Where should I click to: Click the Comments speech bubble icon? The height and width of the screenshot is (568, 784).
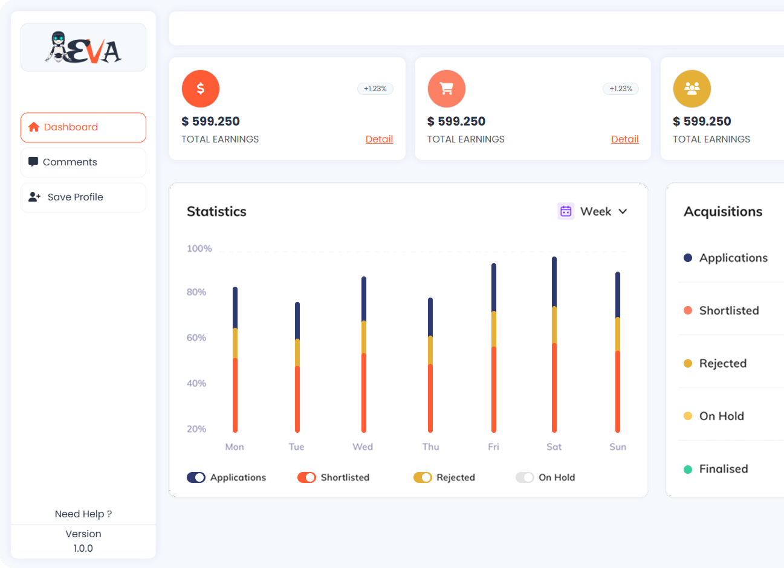point(33,162)
